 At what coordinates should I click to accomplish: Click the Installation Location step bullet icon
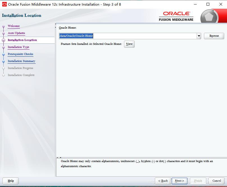tap(4, 40)
